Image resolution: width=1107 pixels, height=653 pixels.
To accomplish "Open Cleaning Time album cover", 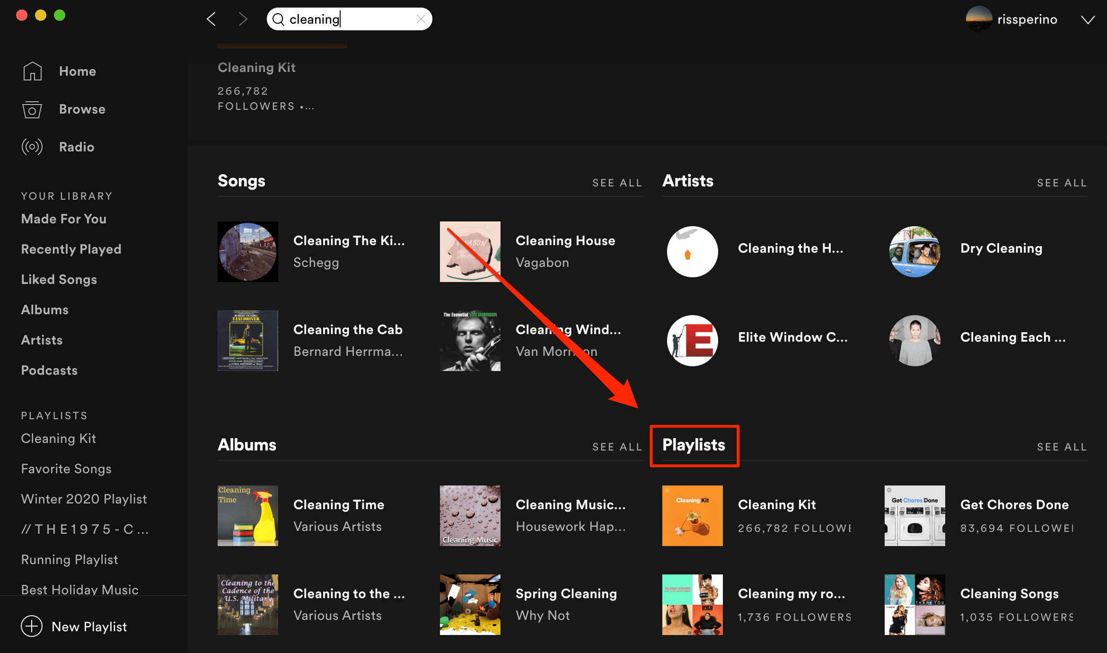I will point(248,516).
